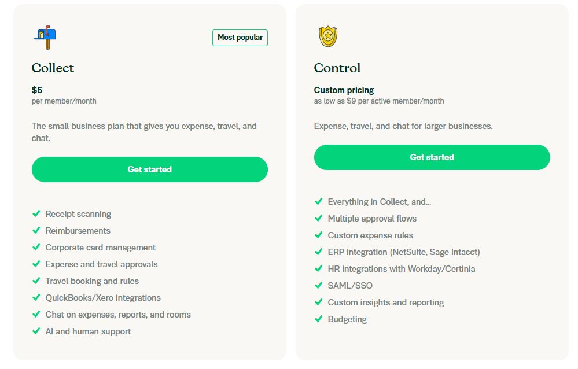This screenshot has width=578, height=369.
Task: Select the Control plan title
Action: pyautogui.click(x=336, y=68)
